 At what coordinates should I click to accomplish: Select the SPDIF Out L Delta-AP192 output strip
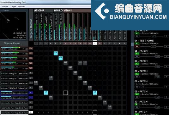[46, 27]
